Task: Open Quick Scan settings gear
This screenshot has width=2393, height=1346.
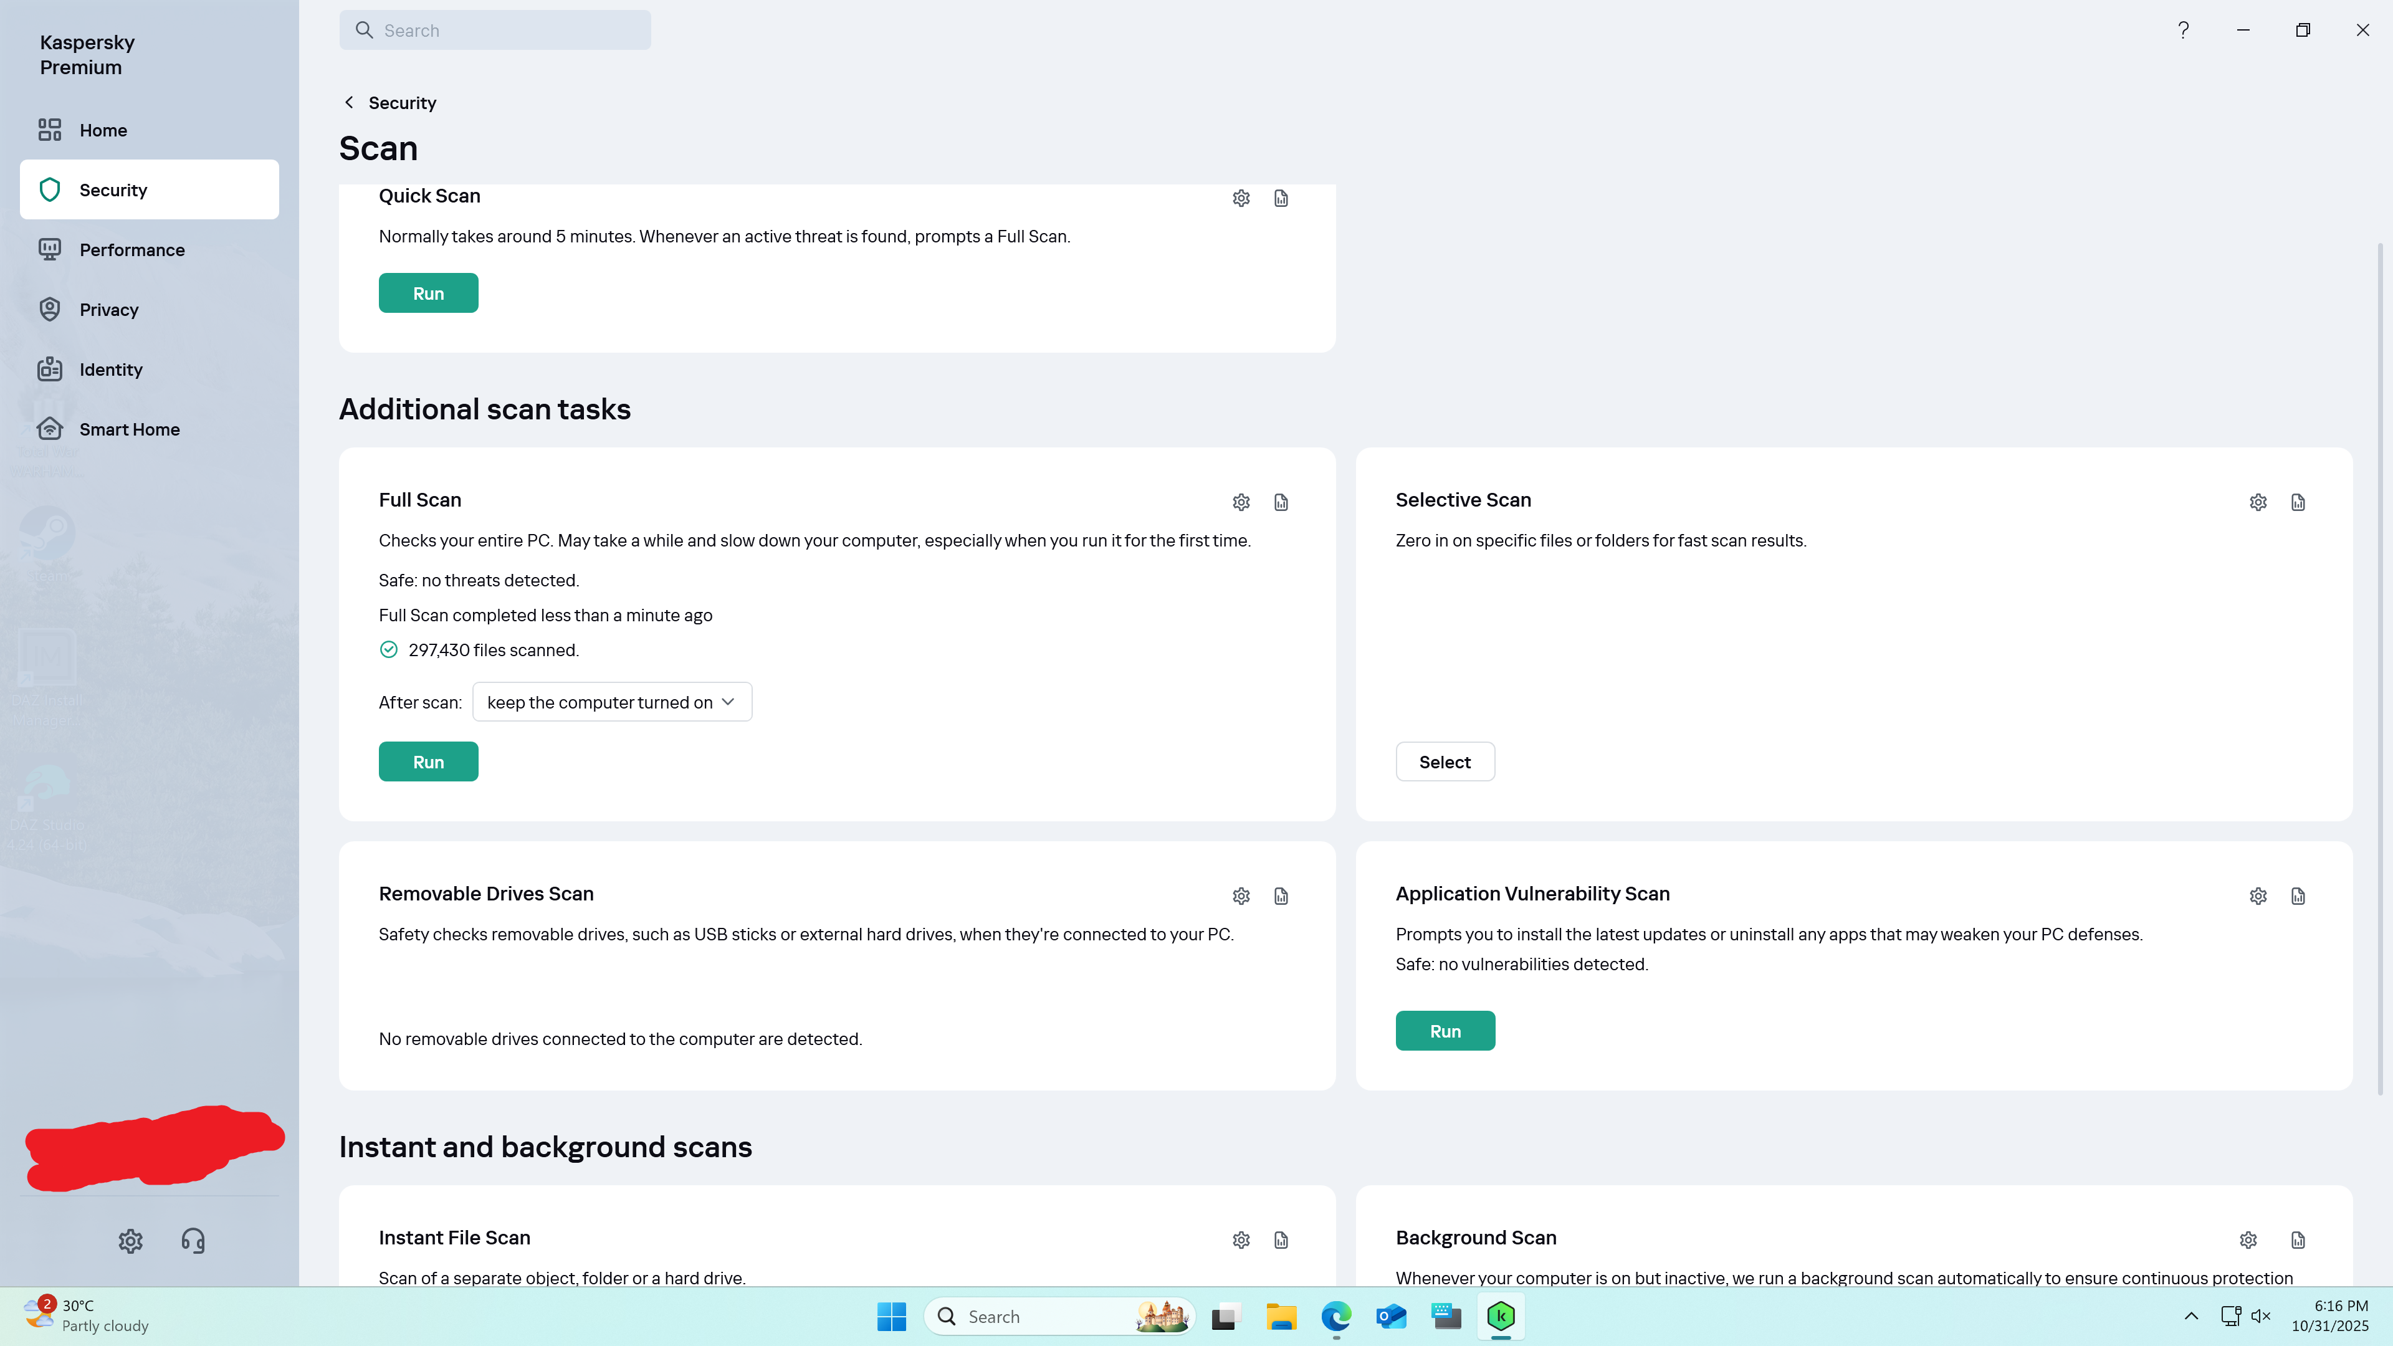Action: (1241, 198)
